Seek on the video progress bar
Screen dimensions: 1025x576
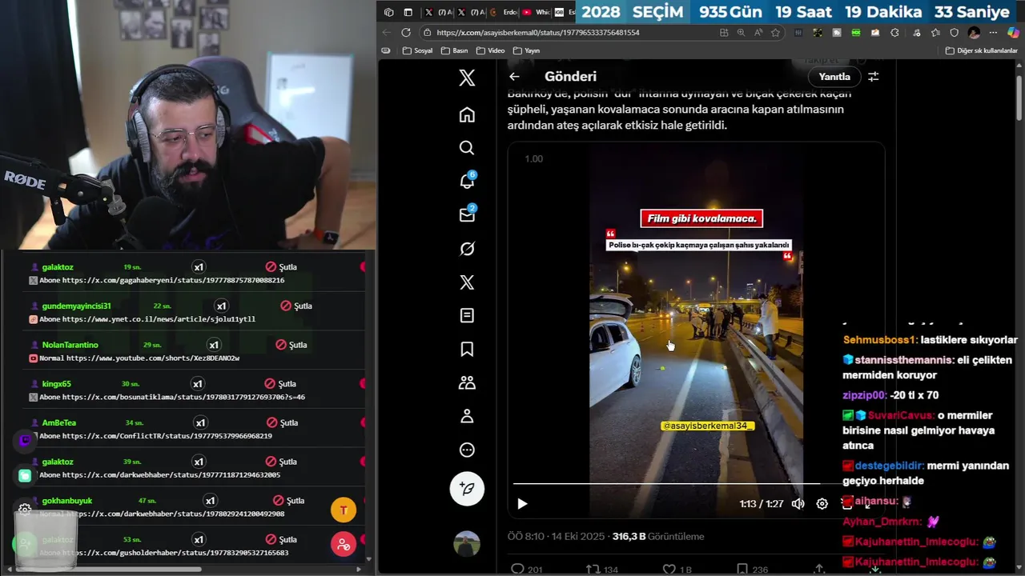click(x=677, y=483)
